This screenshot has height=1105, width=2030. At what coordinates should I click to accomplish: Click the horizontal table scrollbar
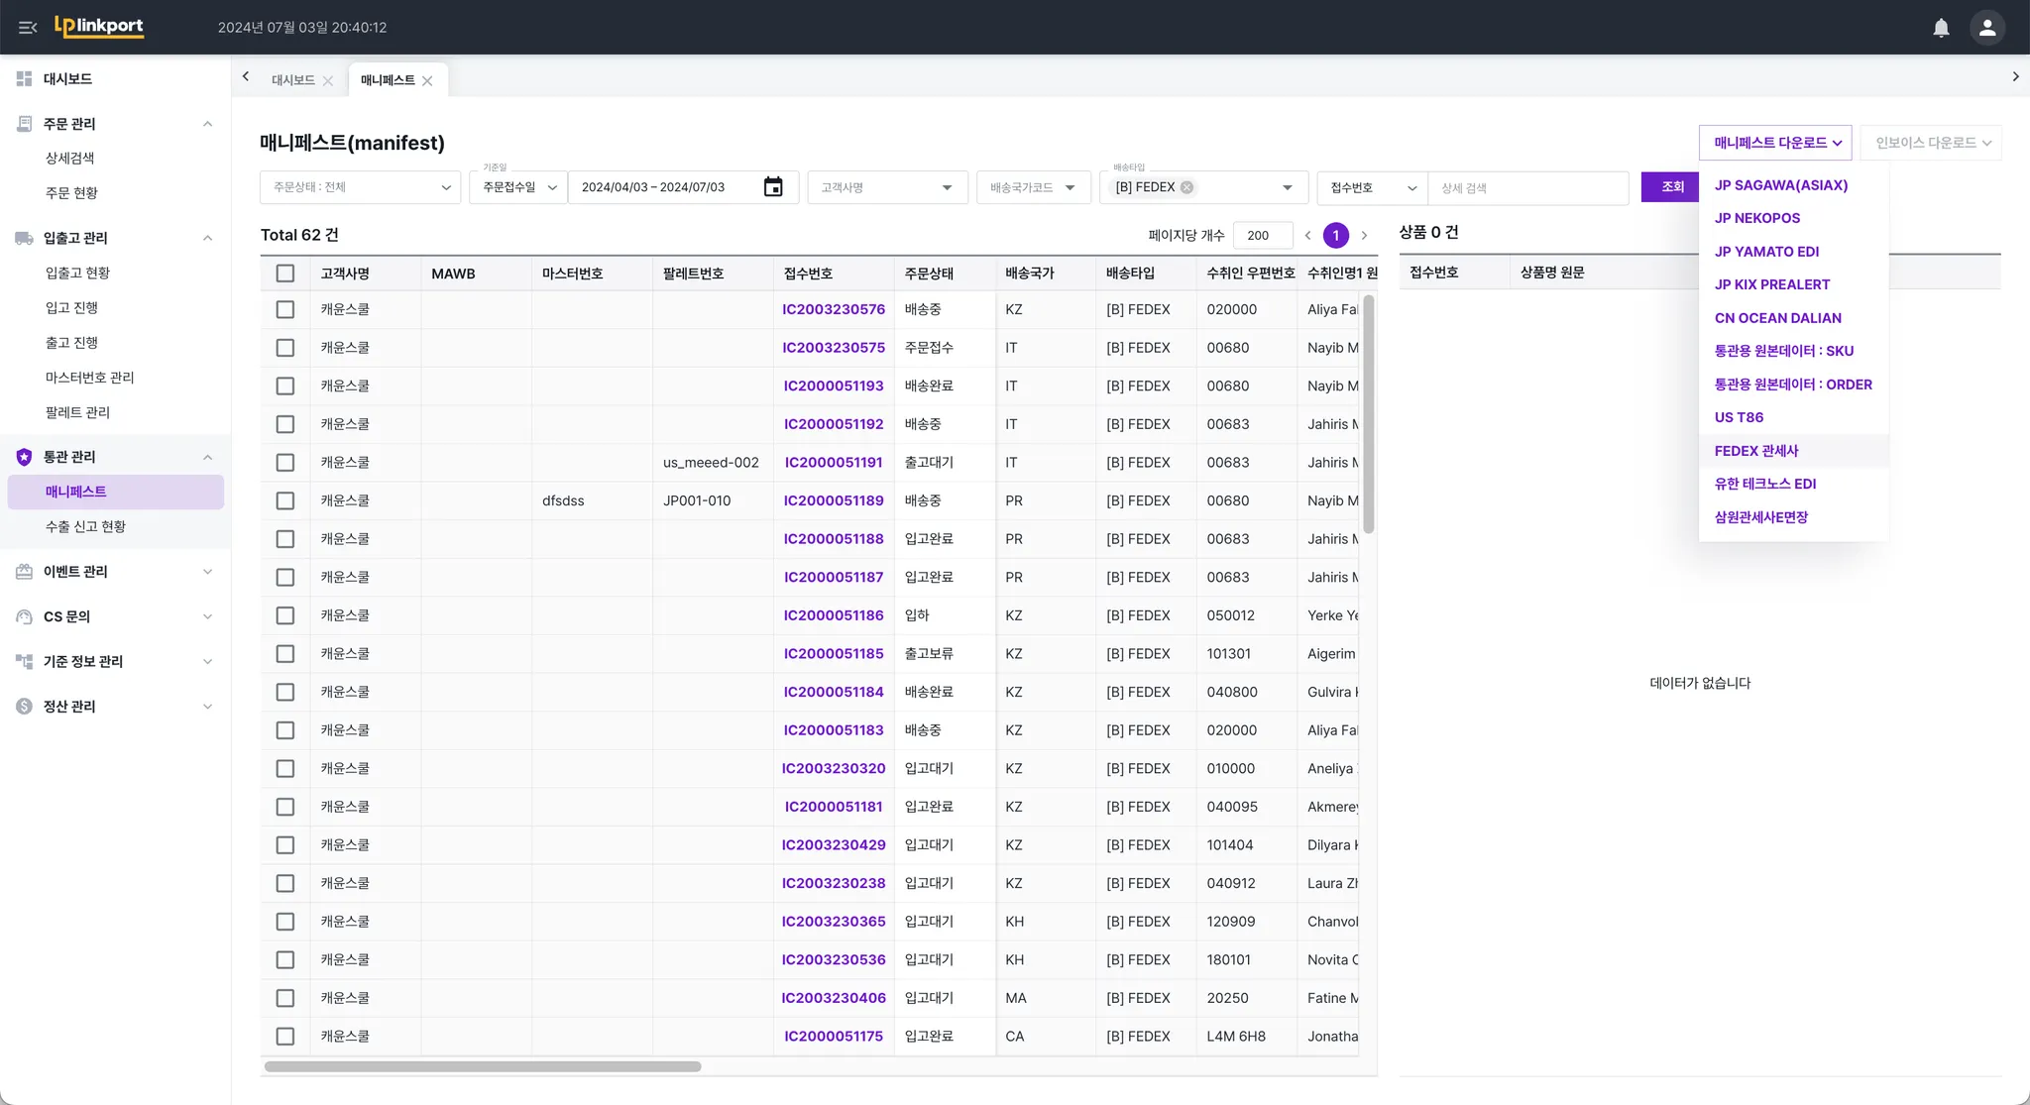483,1067
